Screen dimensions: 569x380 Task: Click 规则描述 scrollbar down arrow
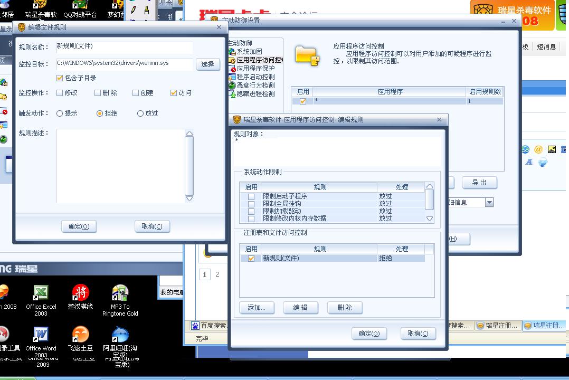[189, 198]
